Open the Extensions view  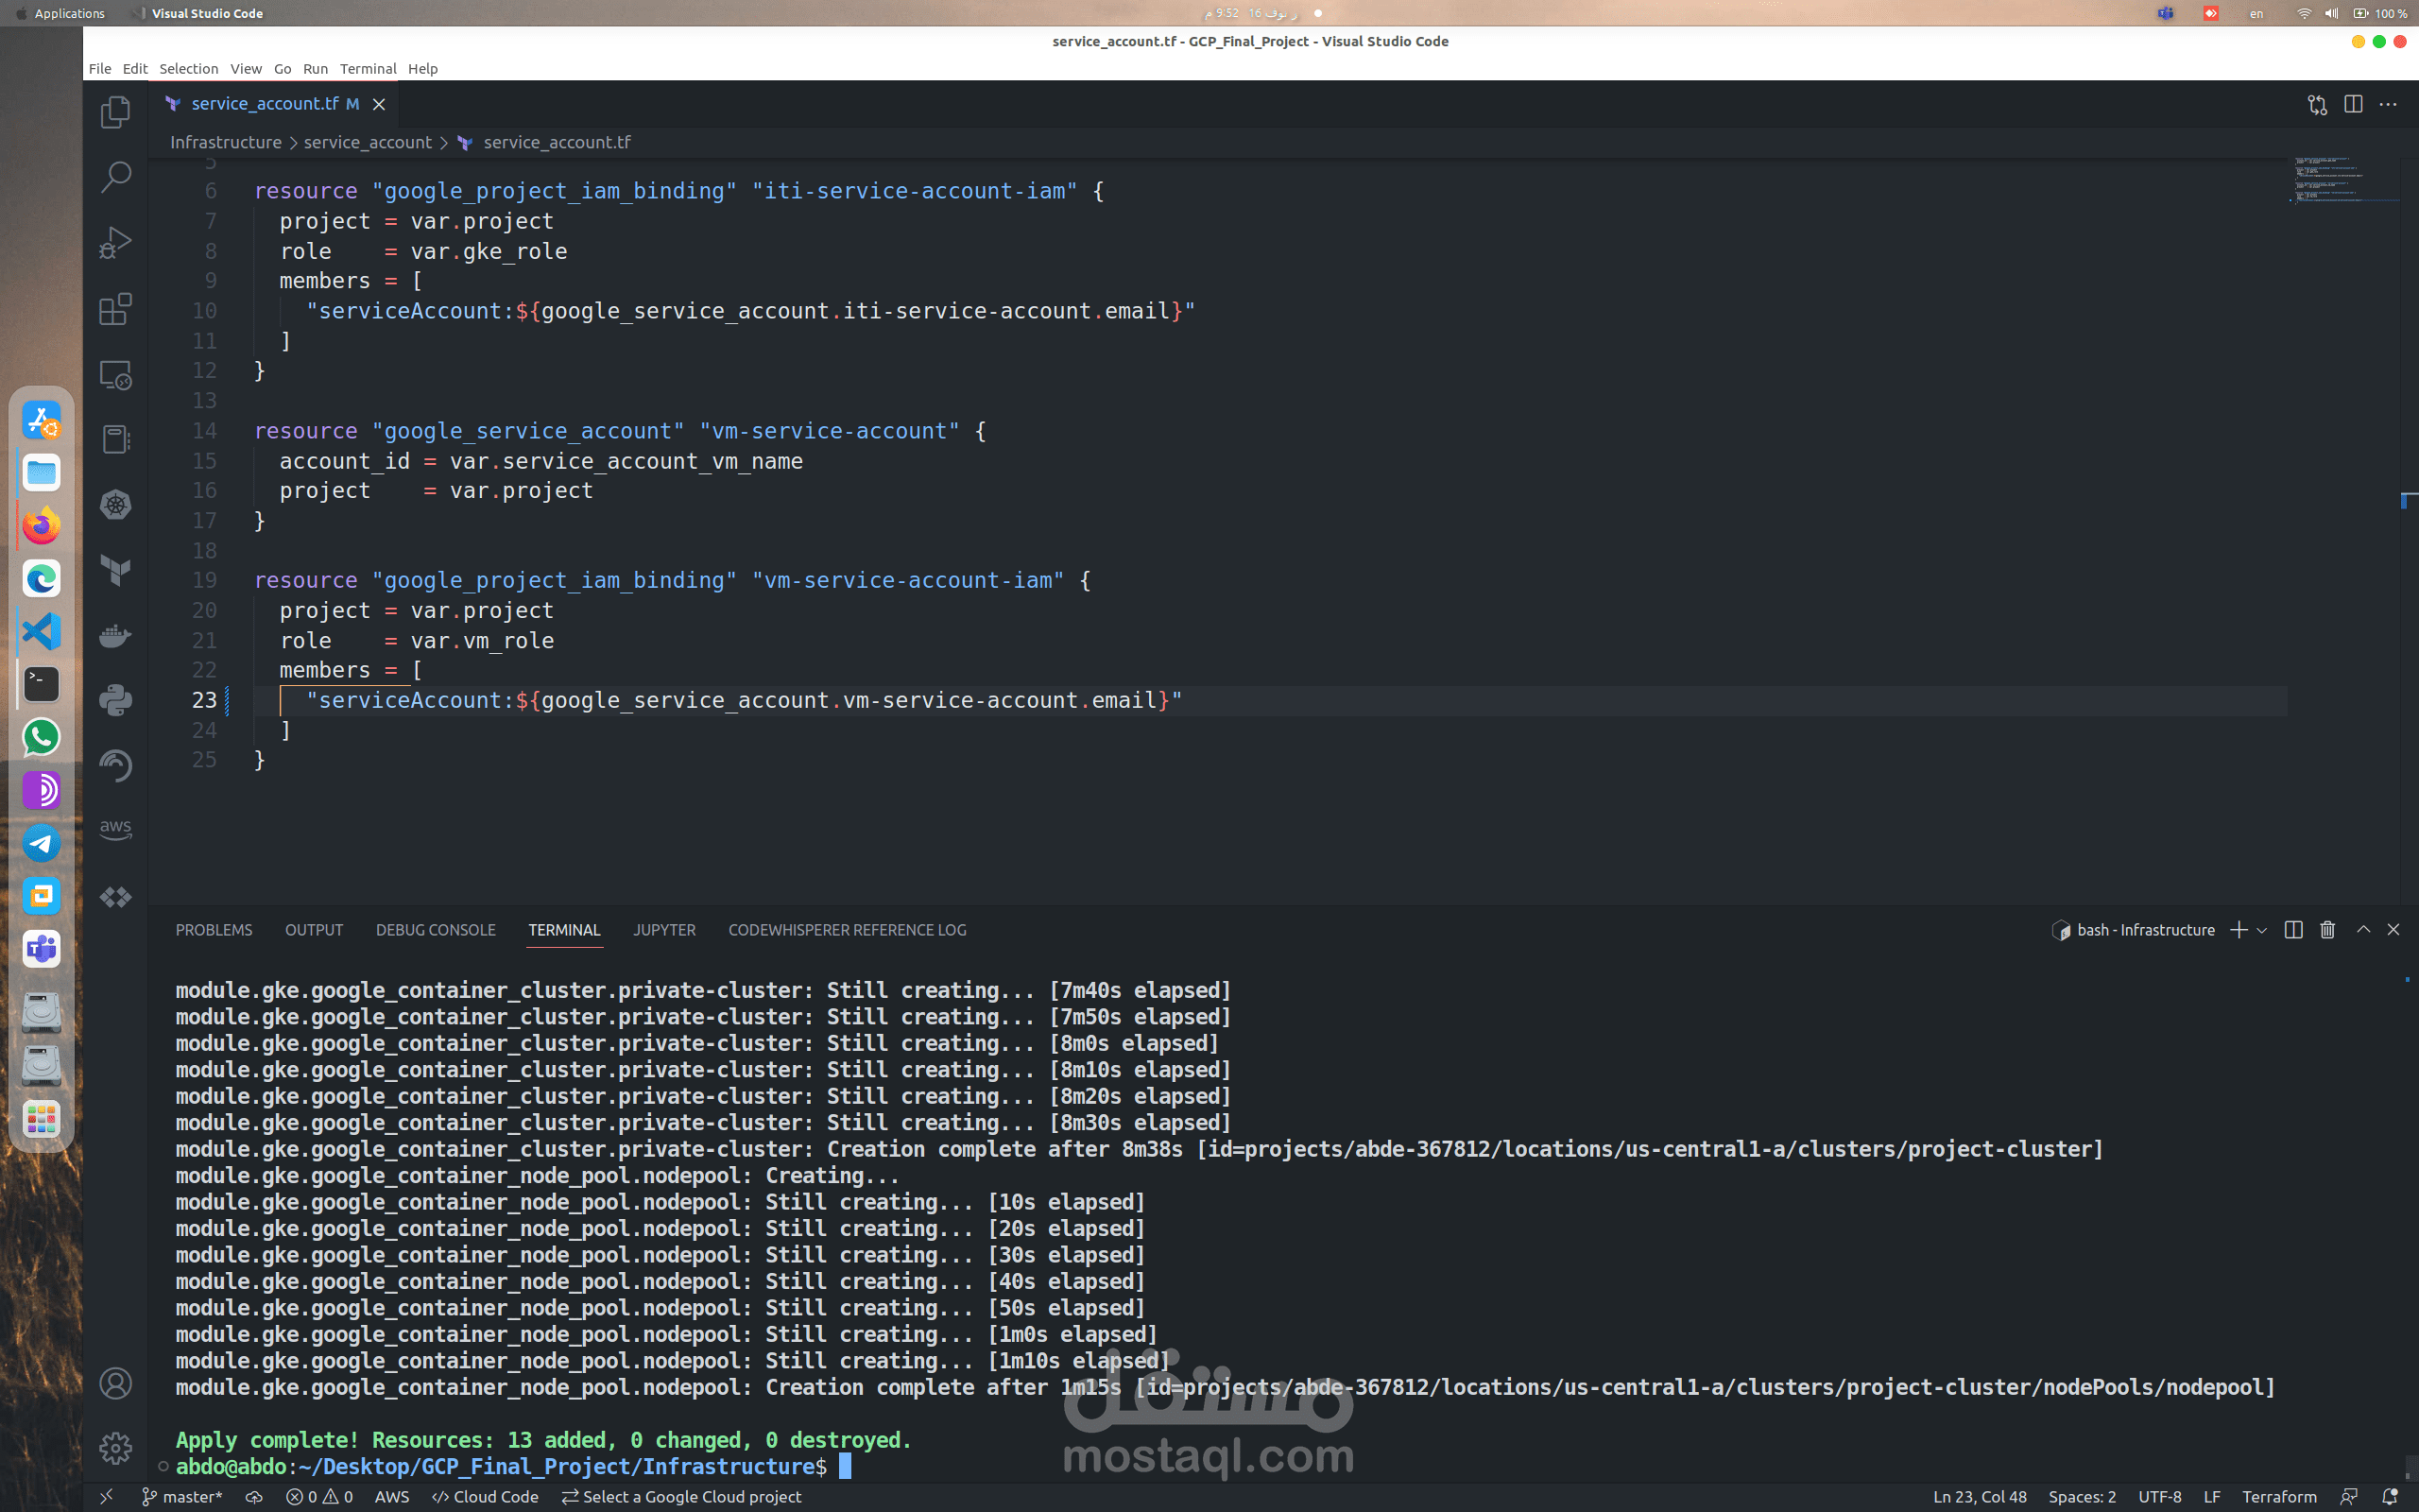[x=115, y=309]
